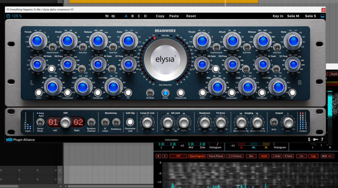Open MON dropdown in analyzer window

point(327,156)
